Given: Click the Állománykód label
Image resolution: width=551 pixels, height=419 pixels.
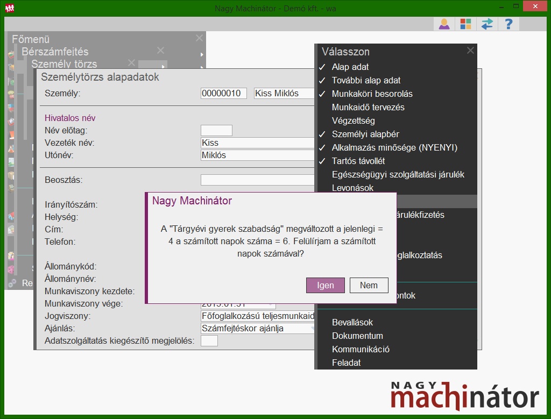Looking at the screenshot, I should click(70, 267).
